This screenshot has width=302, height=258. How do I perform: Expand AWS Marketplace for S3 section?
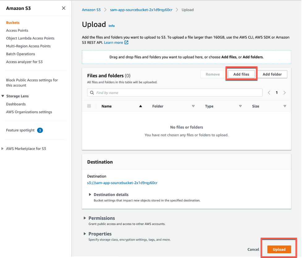2,148
